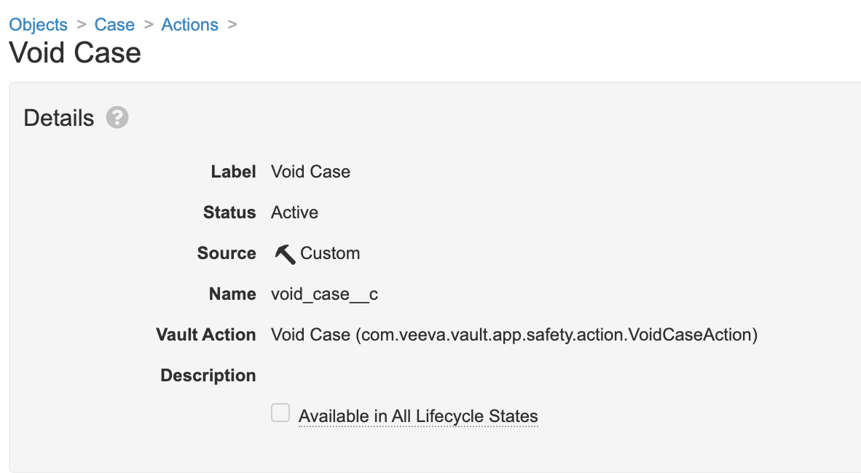Click the Available in All Lifecycle States label
Screen dimensions: 861x473
coord(418,416)
